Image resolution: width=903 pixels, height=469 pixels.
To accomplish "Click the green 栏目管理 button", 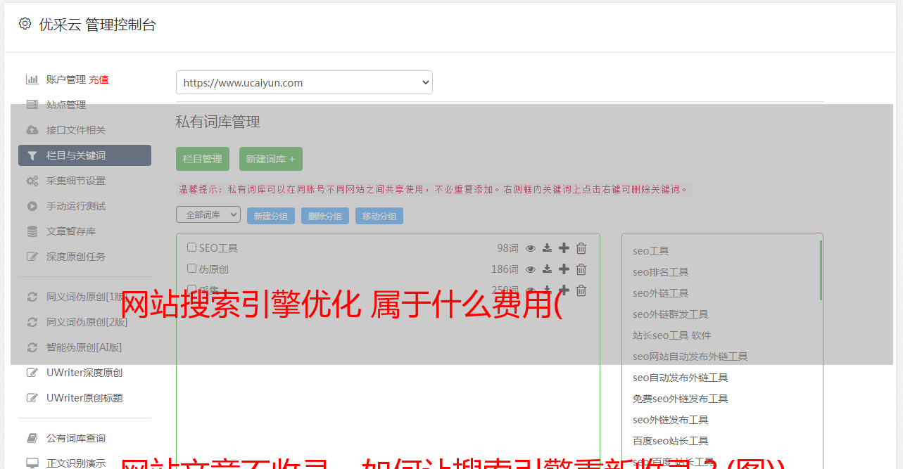I will 203,159.
